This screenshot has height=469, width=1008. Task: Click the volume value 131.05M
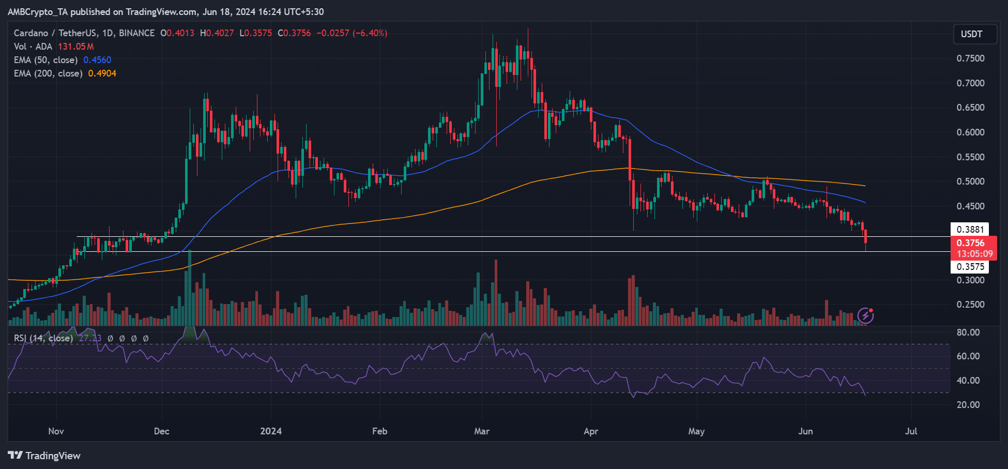click(76, 47)
